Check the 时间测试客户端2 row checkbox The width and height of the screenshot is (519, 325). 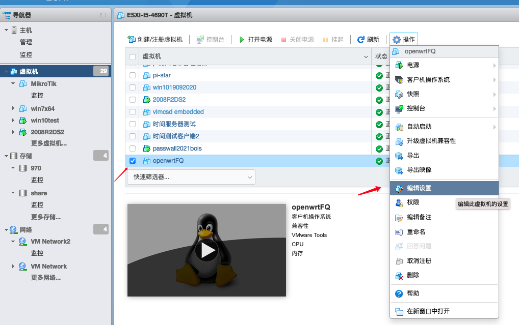click(x=133, y=136)
